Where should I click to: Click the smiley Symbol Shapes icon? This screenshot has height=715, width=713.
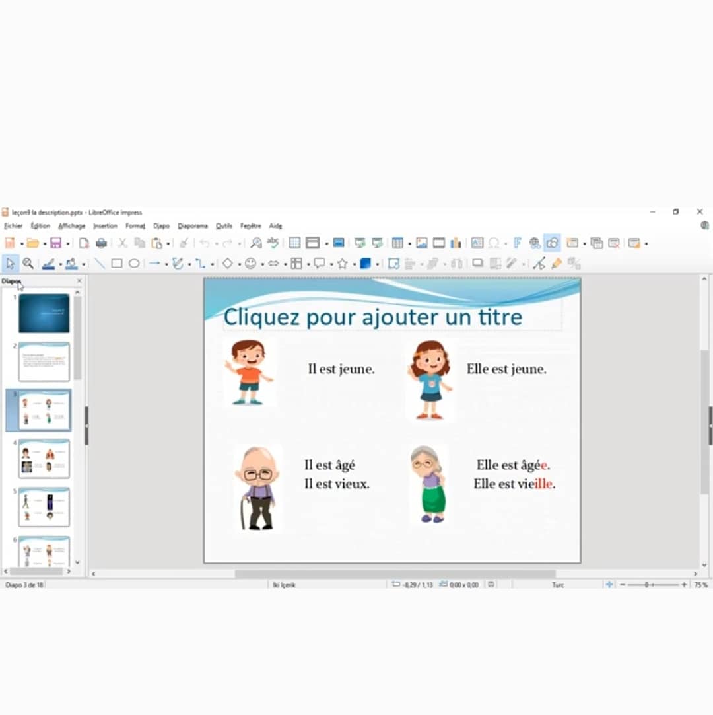click(250, 264)
